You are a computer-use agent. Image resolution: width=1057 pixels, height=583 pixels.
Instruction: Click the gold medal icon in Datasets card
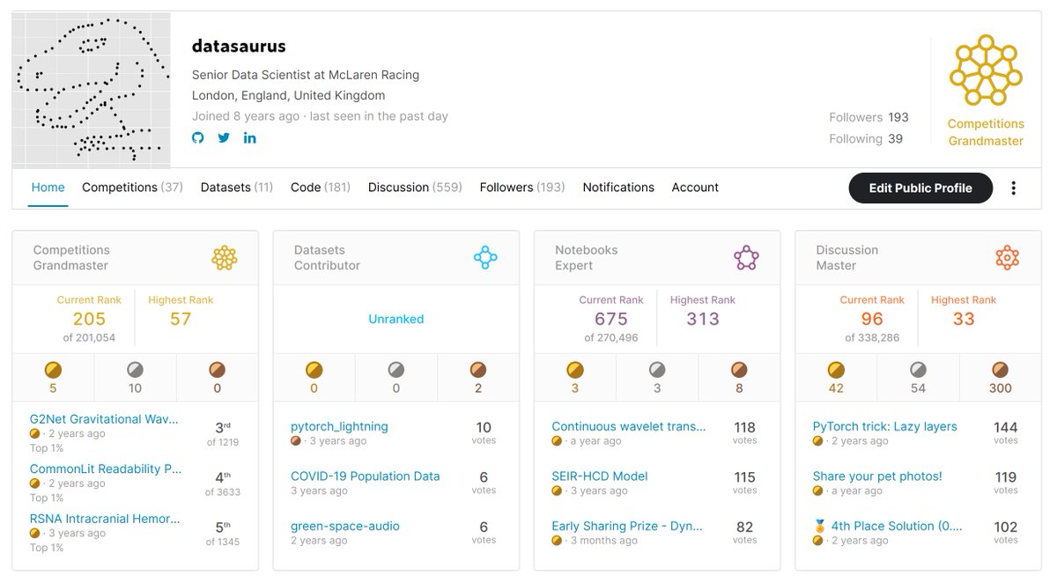[314, 369]
